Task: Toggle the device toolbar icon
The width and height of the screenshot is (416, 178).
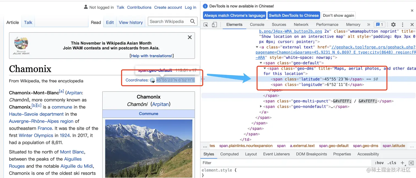Action: pyautogui.click(x=214, y=25)
